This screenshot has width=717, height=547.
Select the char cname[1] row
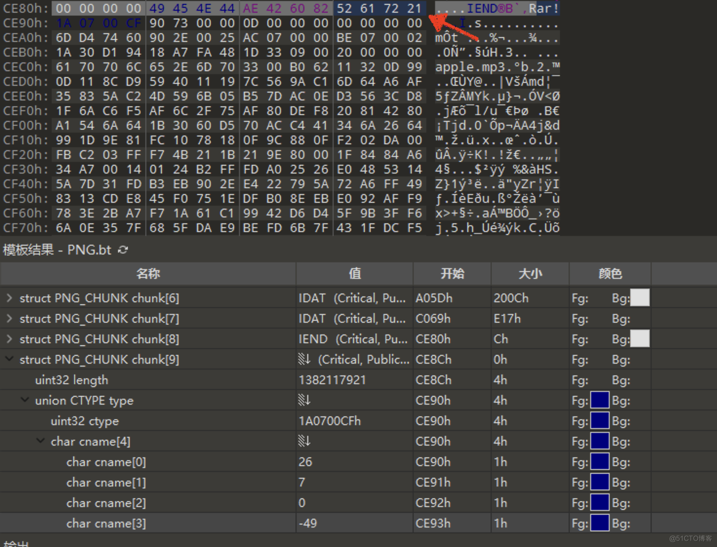click(x=358, y=482)
